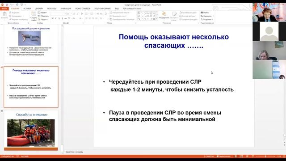Switch to the Дизайн ribbon tab
This screenshot has height=161, width=286.
tap(39, 8)
